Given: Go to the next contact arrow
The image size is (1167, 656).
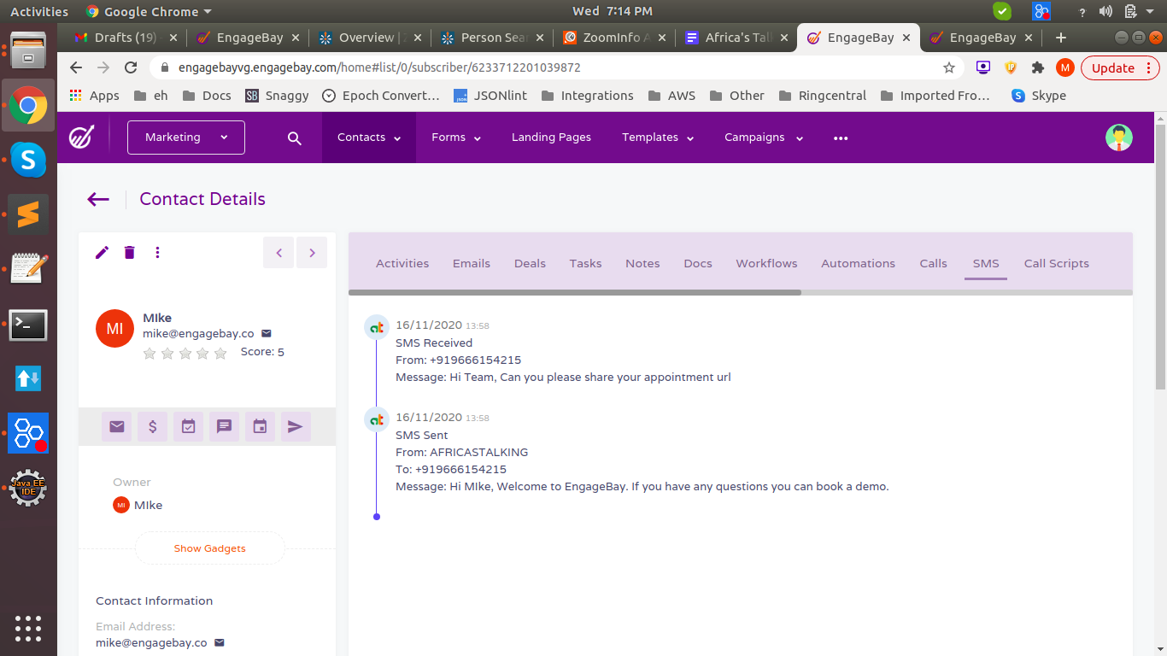Looking at the screenshot, I should [312, 253].
